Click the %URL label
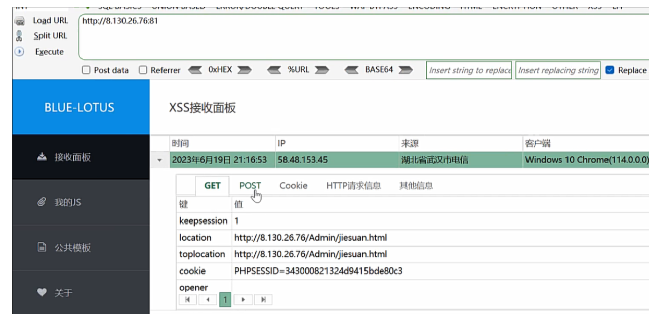The image size is (649, 314). pos(298,70)
